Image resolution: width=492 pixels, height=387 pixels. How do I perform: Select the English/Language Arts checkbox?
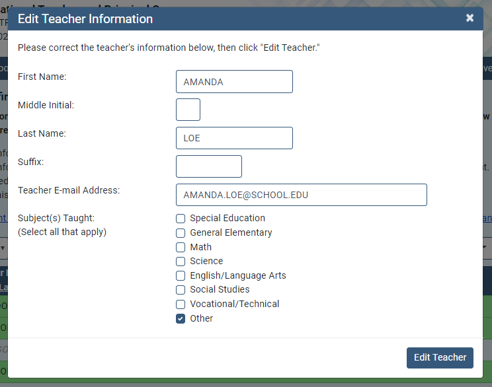(181, 276)
